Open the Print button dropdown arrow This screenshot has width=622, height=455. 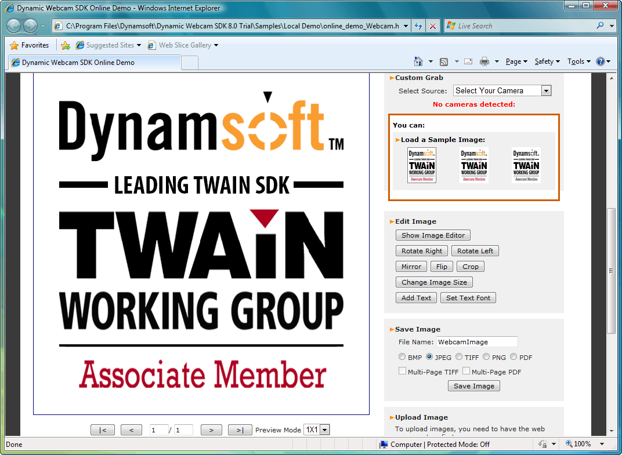pos(497,61)
